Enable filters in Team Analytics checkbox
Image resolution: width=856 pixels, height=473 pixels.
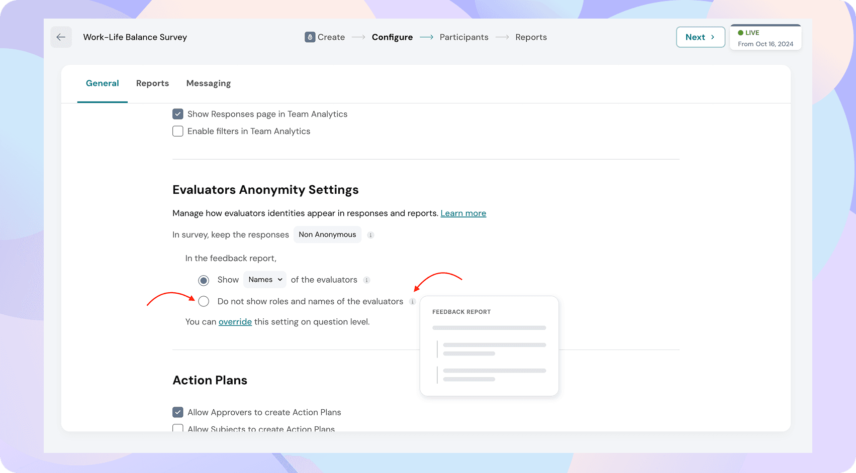(x=178, y=131)
